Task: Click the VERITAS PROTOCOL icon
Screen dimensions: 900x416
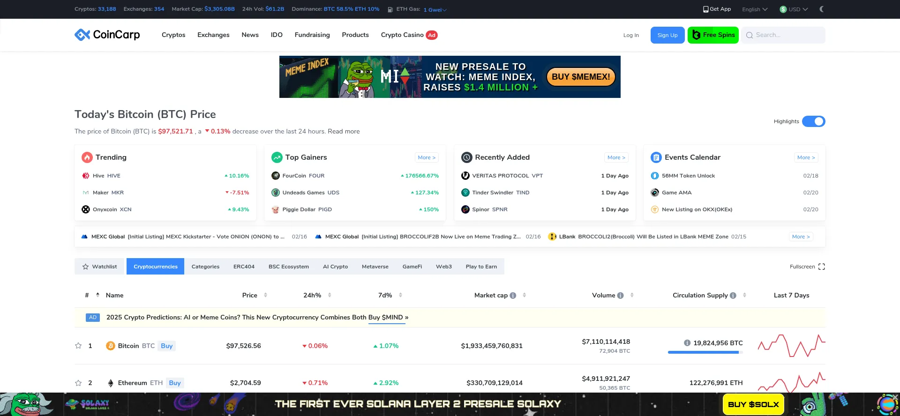Action: point(465,176)
